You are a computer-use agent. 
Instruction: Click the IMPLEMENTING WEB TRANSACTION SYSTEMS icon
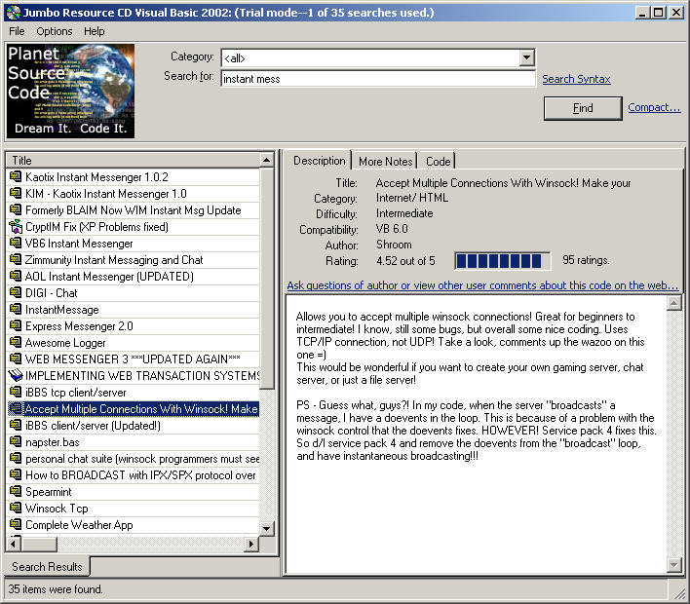coord(16,376)
